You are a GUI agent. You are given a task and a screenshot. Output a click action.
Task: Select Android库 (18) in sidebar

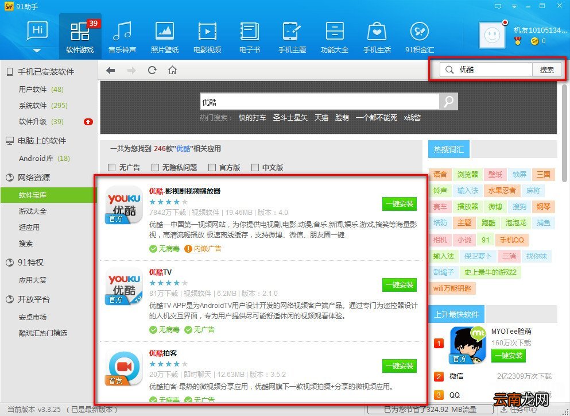pos(44,159)
